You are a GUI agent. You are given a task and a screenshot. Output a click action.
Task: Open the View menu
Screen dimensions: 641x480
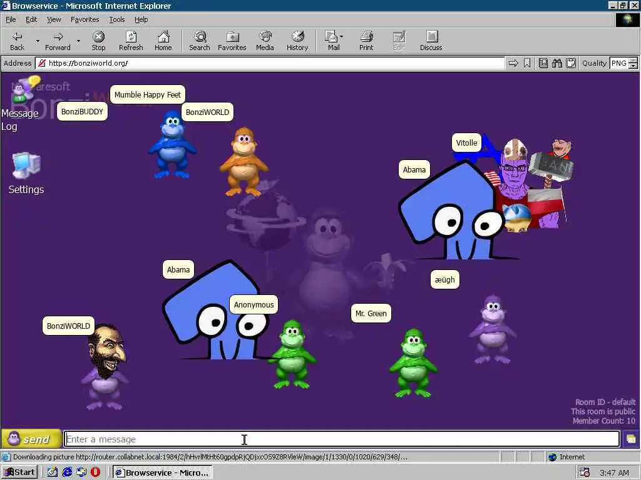pos(54,19)
